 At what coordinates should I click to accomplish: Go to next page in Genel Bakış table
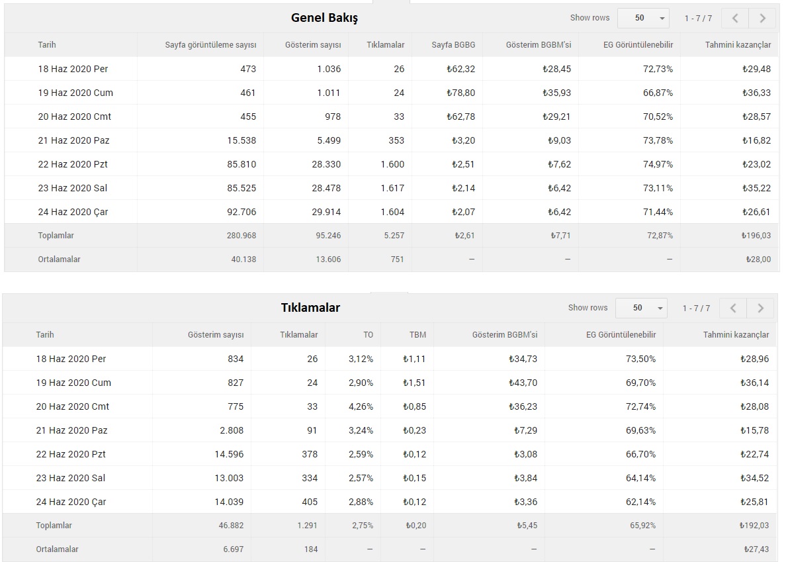click(x=762, y=19)
